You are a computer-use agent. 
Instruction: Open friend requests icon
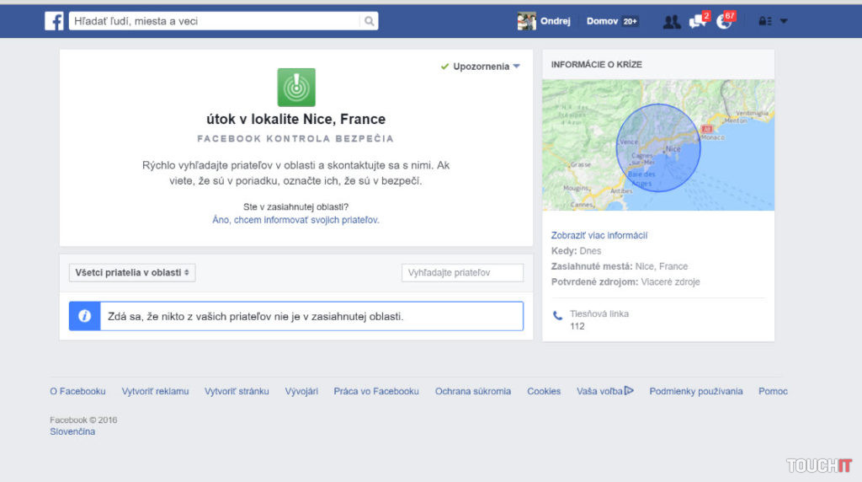pos(671,22)
